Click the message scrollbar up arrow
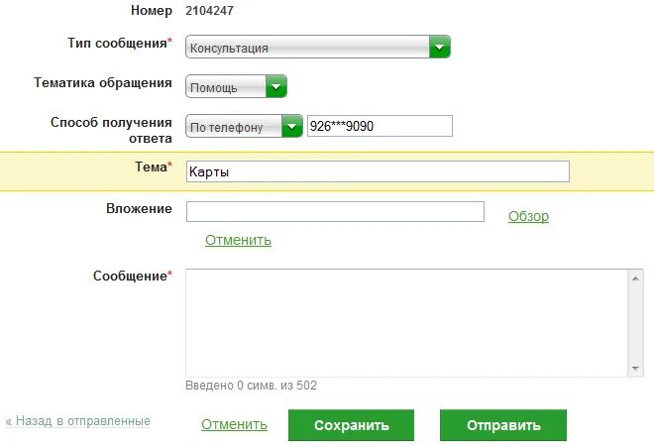Image resolution: width=654 pixels, height=447 pixels. pos(635,279)
